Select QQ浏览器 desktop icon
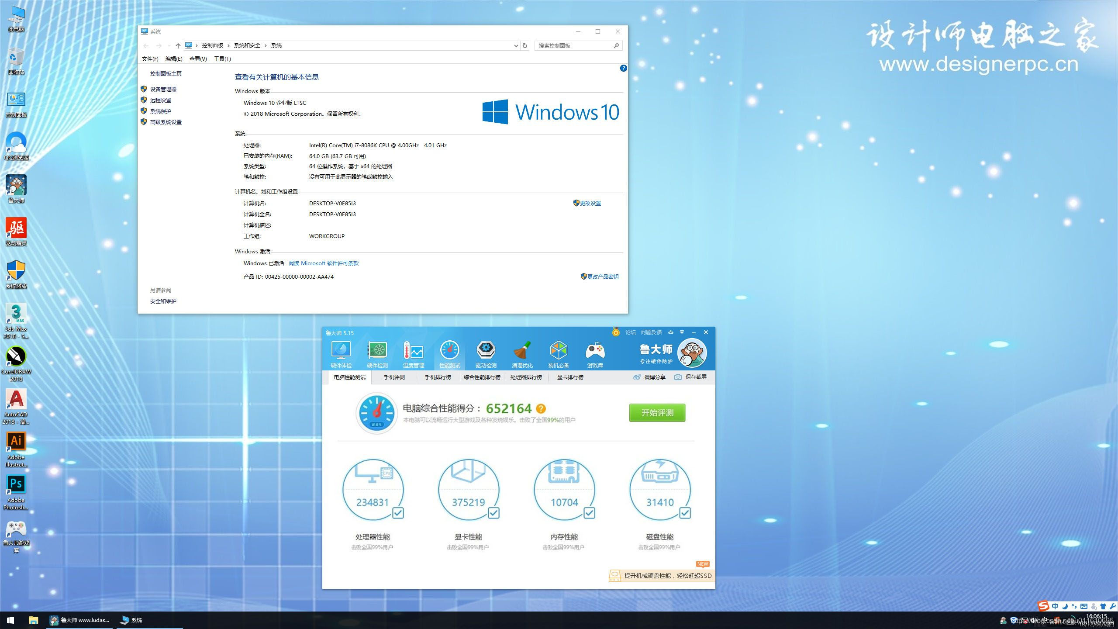Image resolution: width=1118 pixels, height=629 pixels. coord(16,146)
